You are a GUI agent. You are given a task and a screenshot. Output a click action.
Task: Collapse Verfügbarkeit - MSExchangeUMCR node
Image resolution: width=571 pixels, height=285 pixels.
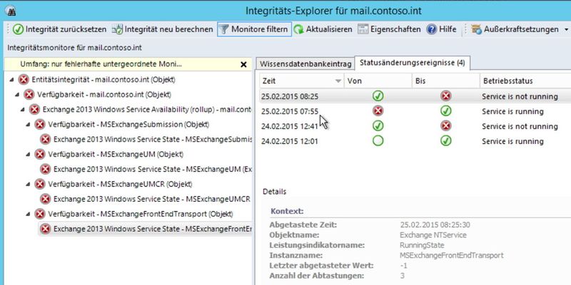[28, 184]
